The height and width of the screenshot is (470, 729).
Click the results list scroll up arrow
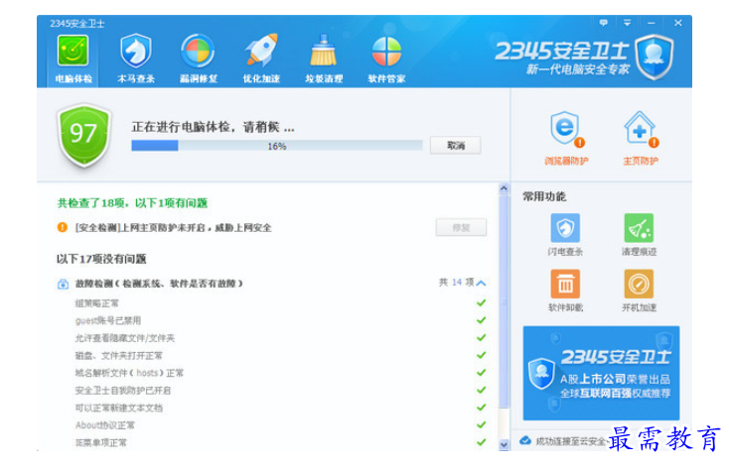(x=504, y=188)
